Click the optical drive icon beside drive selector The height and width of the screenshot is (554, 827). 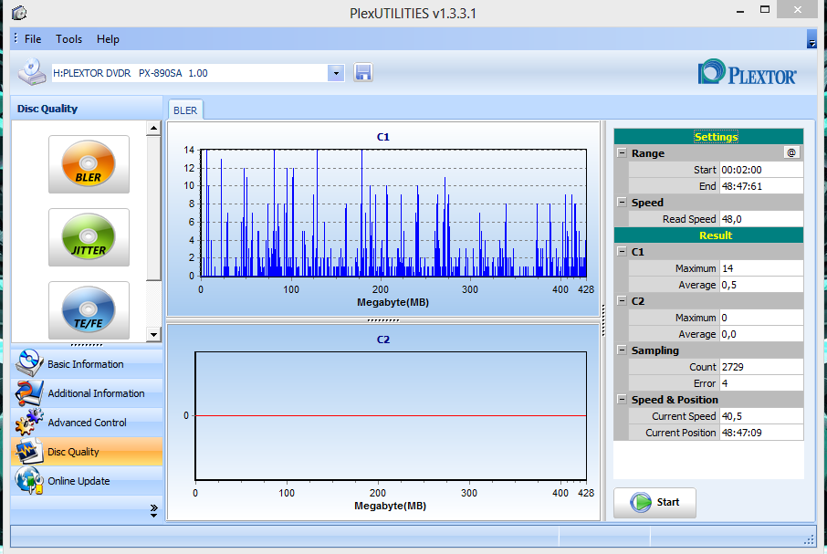[x=32, y=72]
